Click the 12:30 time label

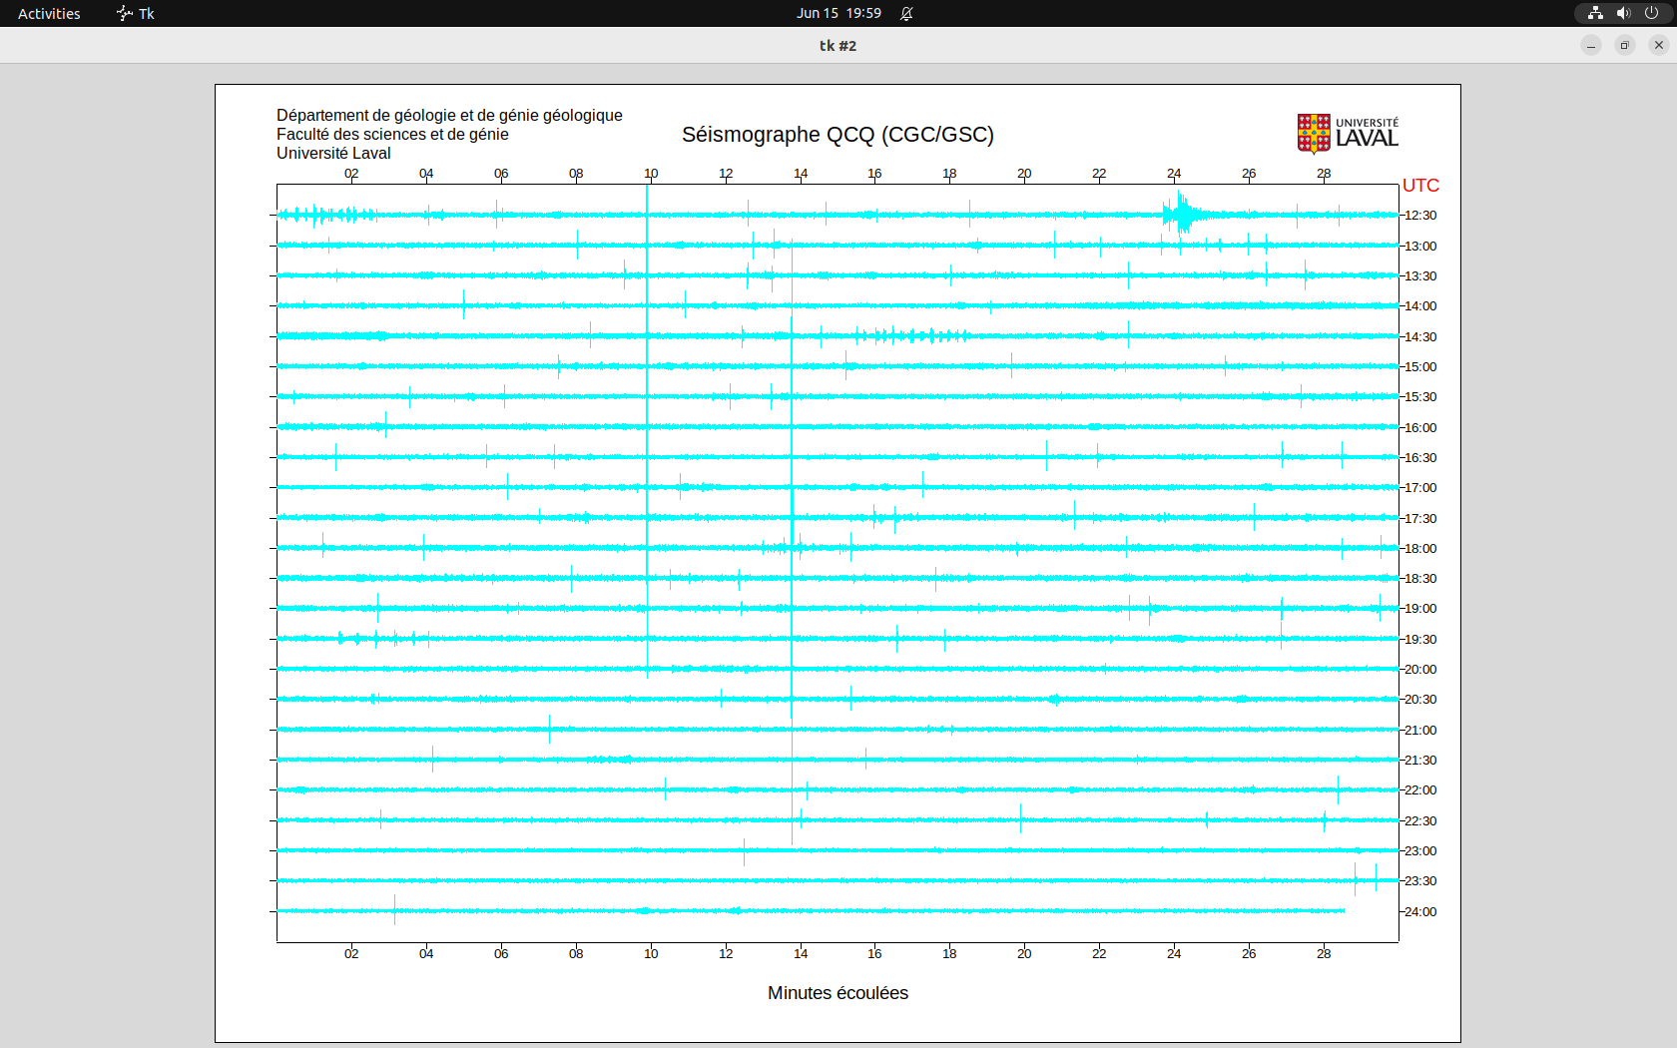(1420, 216)
